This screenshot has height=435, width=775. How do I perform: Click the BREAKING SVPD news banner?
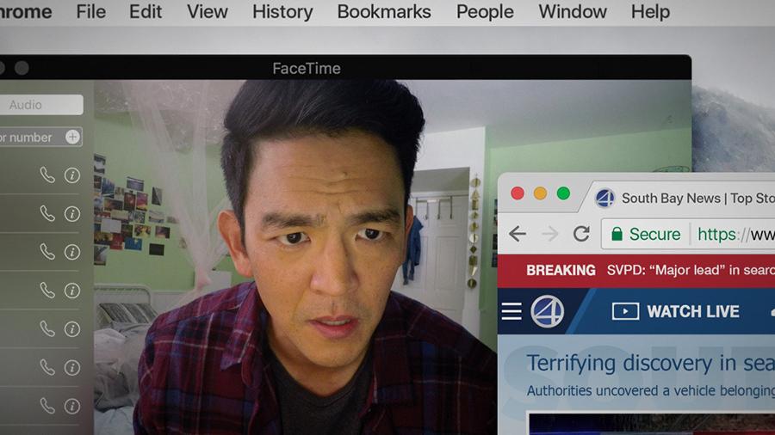(636, 270)
